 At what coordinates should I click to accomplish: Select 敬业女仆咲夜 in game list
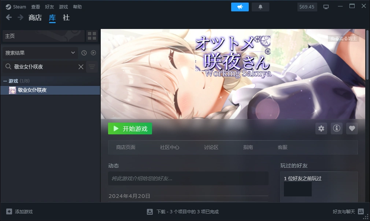[50, 90]
